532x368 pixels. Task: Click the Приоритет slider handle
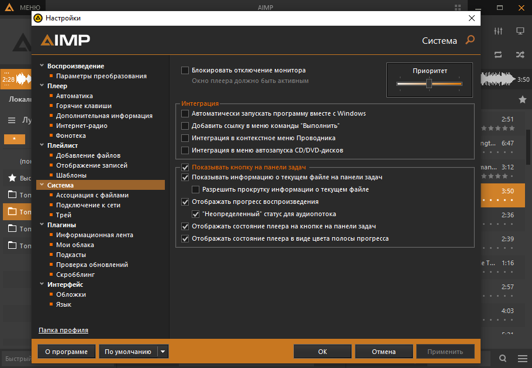(x=429, y=84)
